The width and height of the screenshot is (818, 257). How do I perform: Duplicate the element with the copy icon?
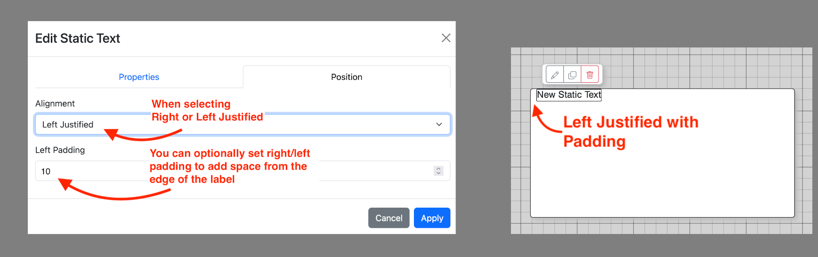[572, 75]
